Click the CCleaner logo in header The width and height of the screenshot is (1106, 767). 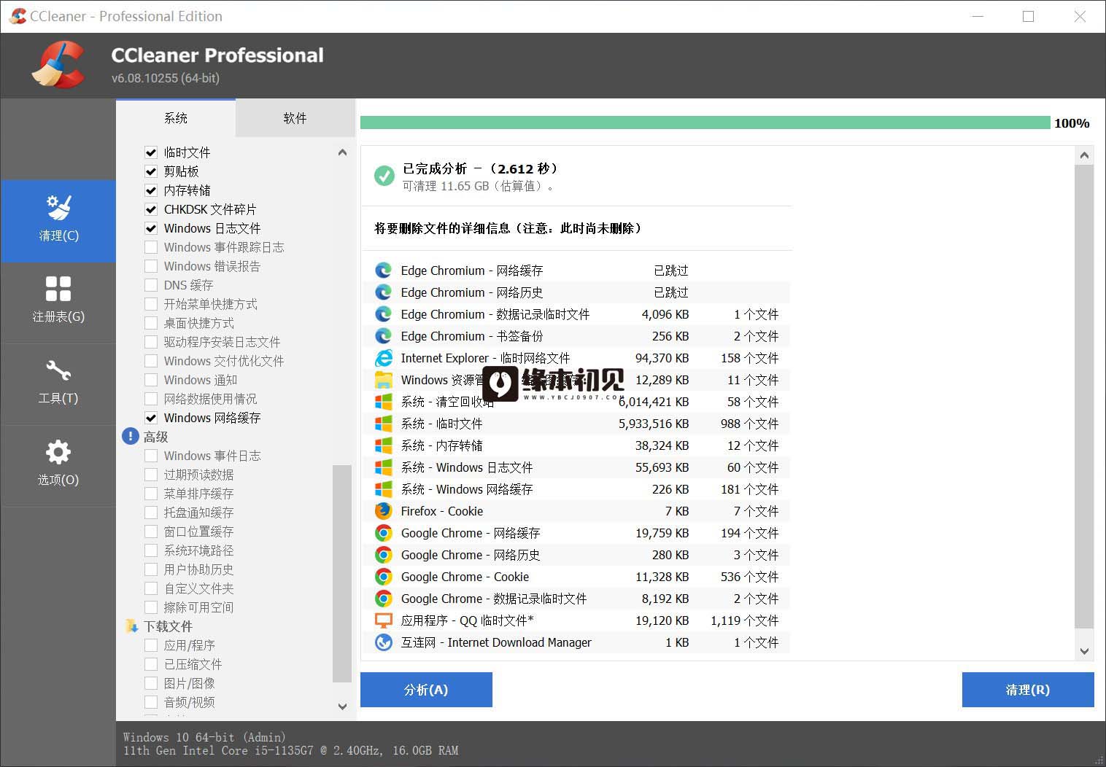(58, 65)
